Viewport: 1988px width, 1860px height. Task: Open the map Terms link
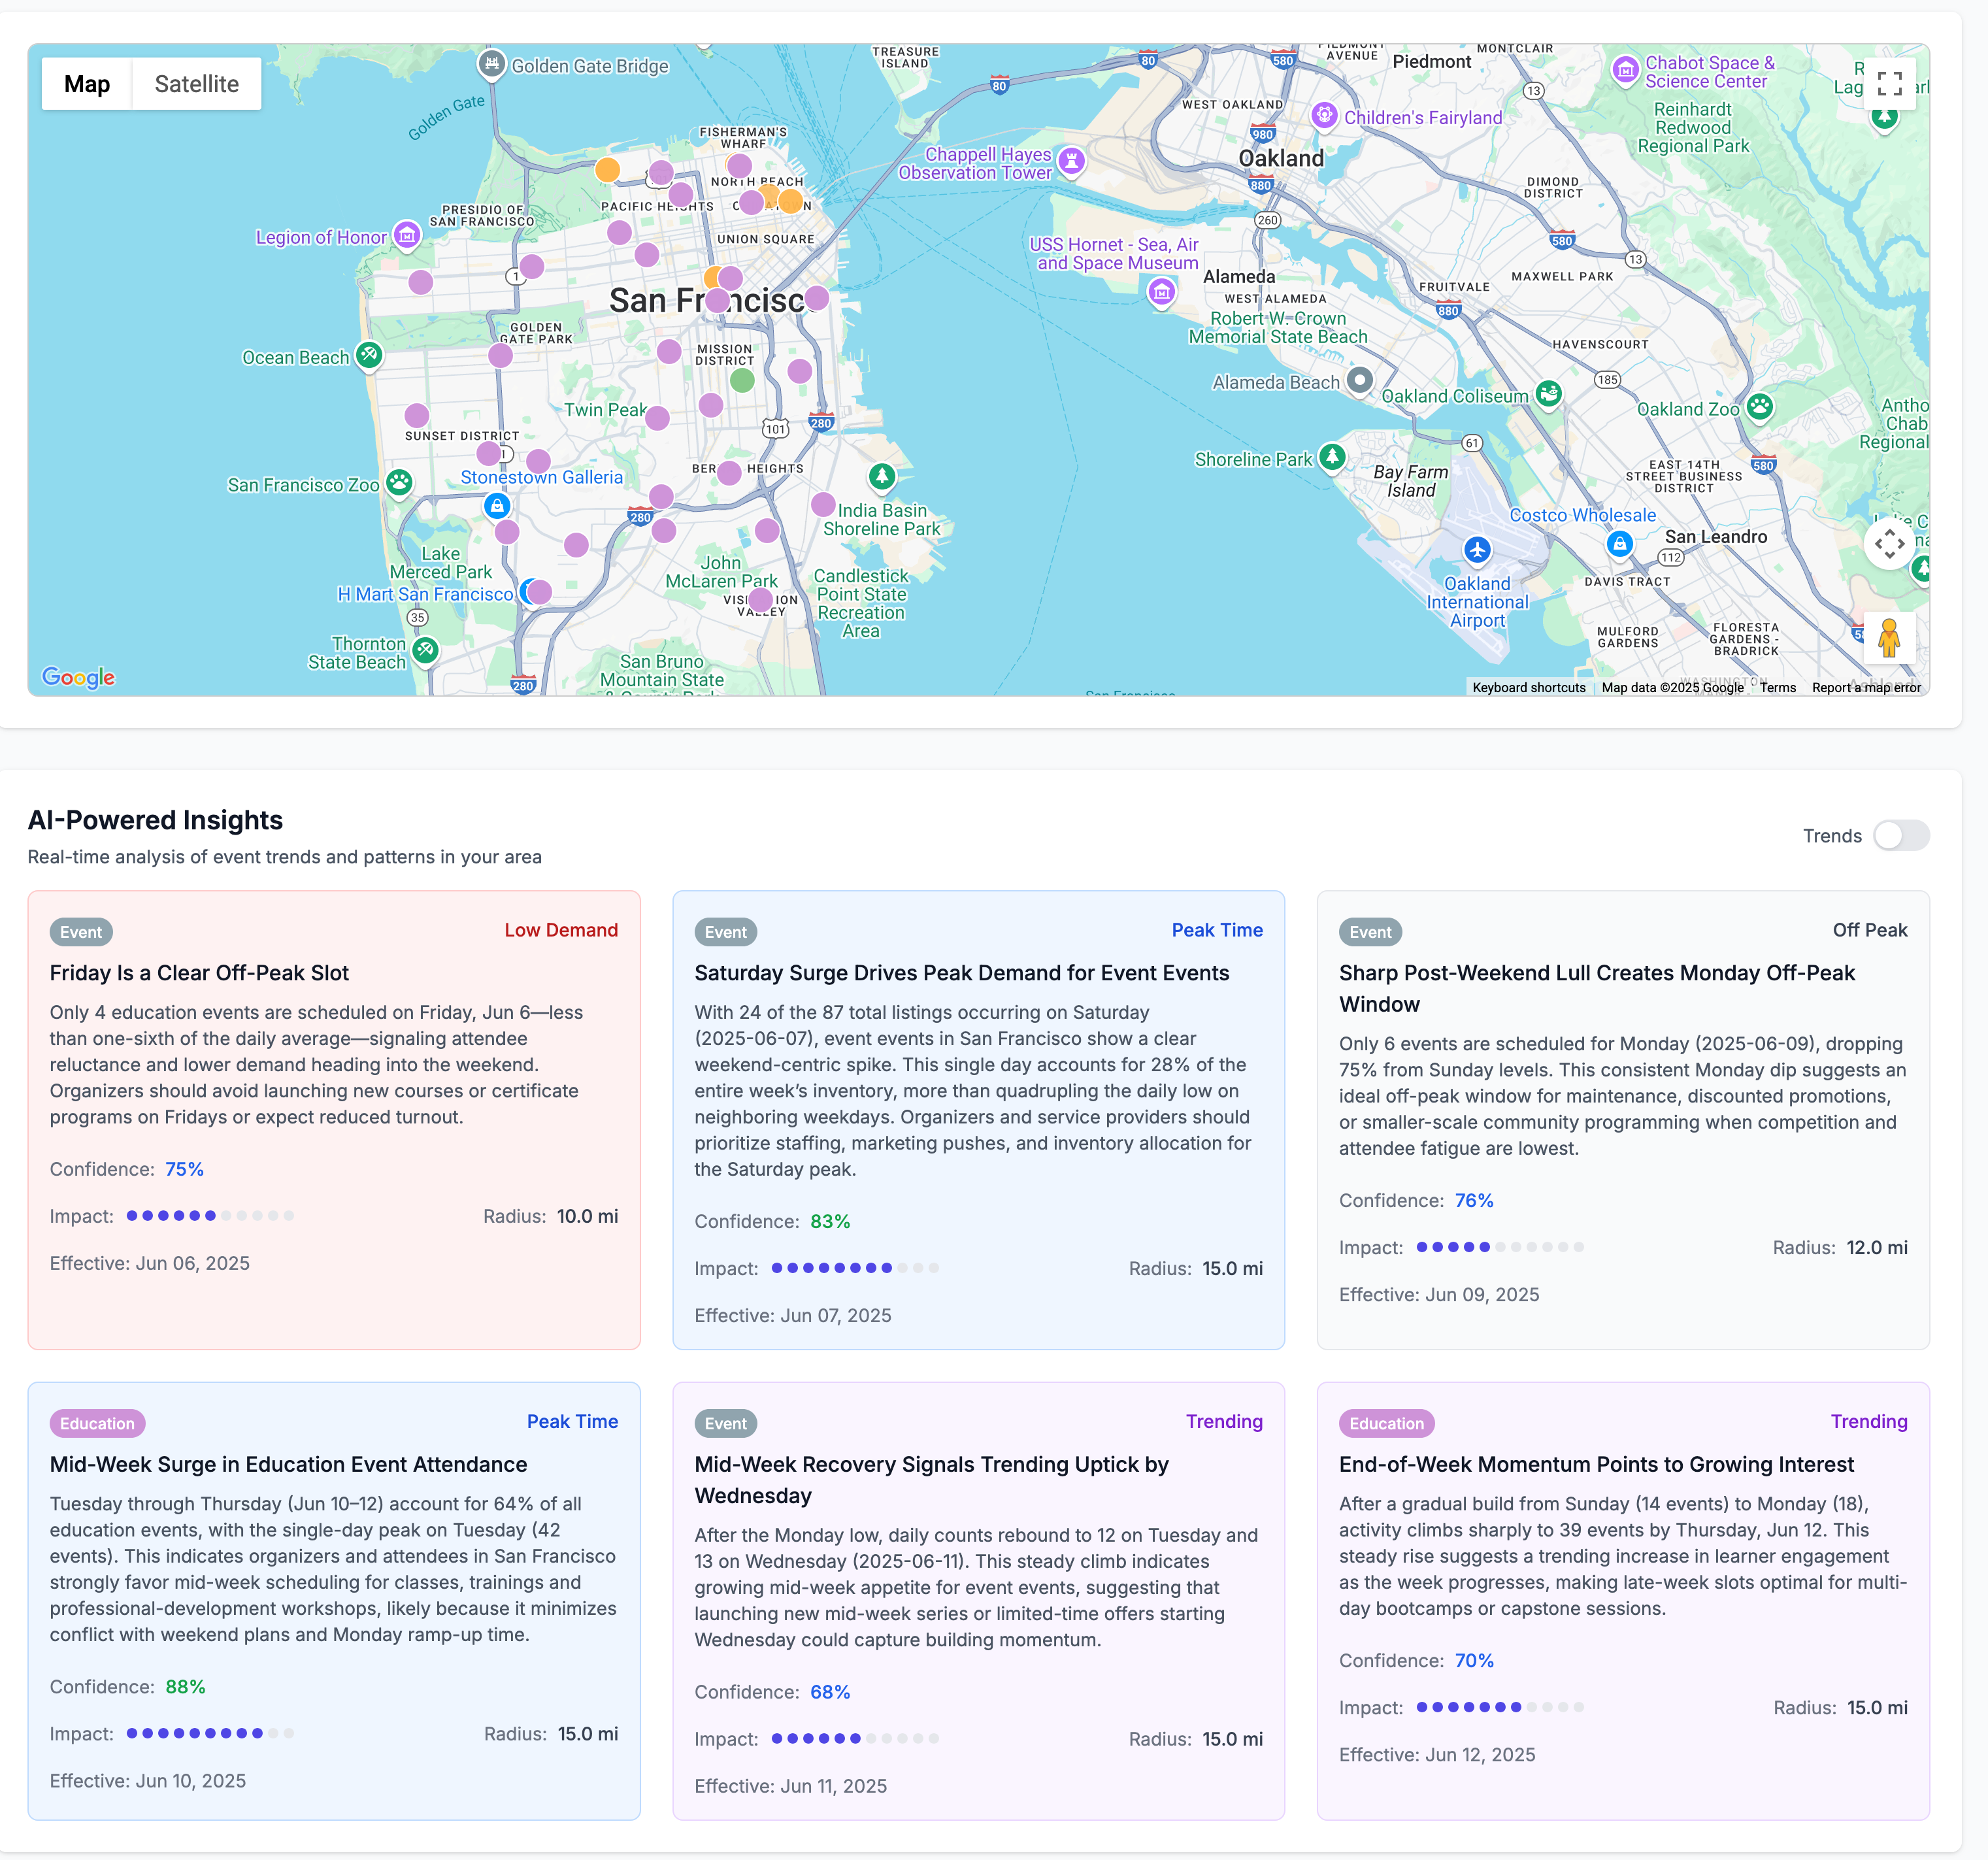tap(1777, 687)
